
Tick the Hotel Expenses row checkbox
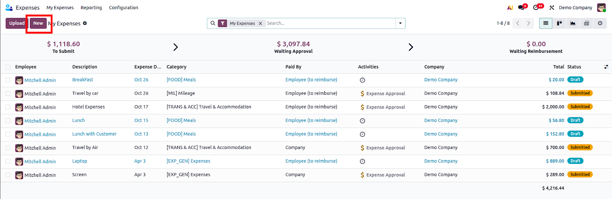(x=8, y=107)
